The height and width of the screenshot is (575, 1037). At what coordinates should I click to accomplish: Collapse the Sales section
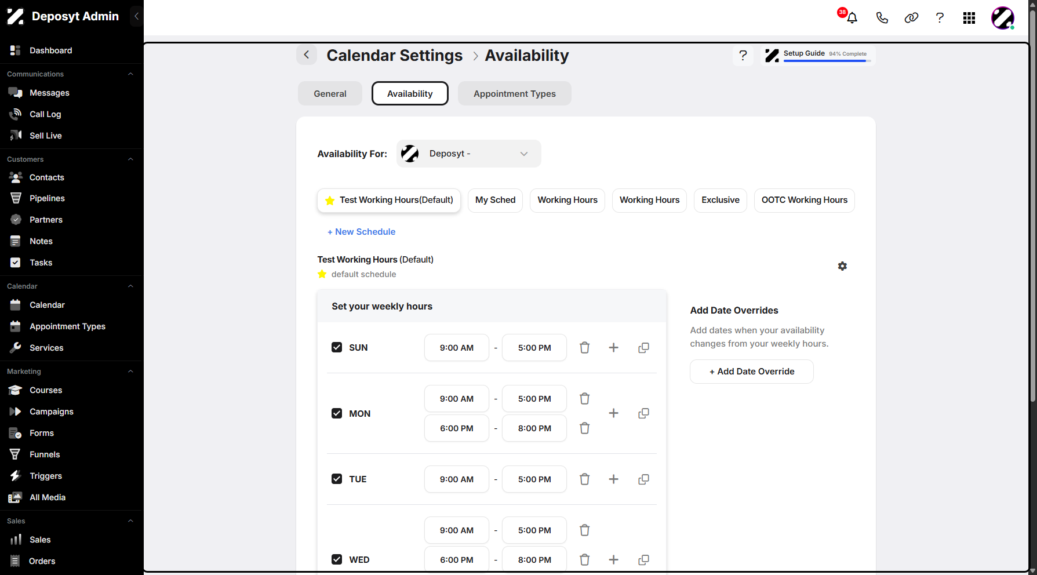click(x=130, y=521)
